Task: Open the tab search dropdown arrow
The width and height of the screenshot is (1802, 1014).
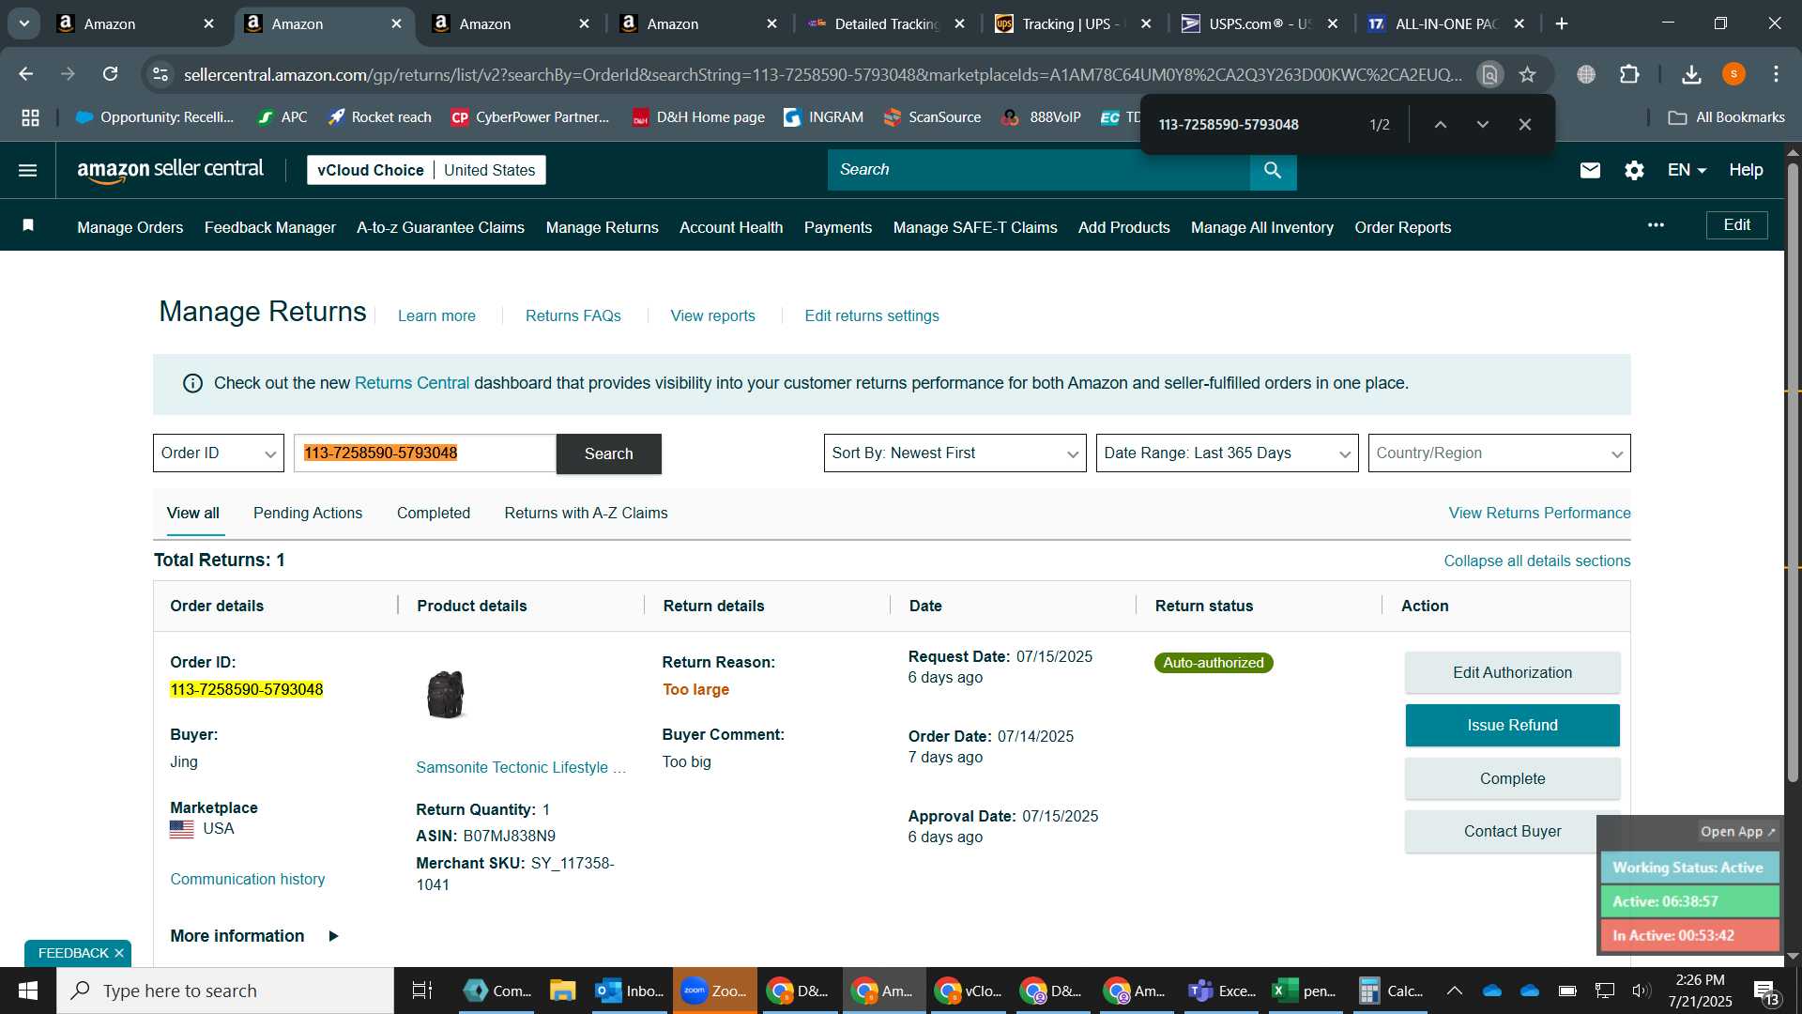Action: pos(23,23)
